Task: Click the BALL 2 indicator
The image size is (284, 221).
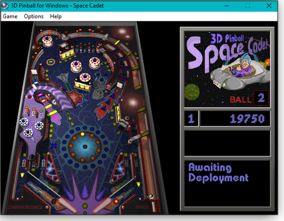Action: (x=249, y=98)
